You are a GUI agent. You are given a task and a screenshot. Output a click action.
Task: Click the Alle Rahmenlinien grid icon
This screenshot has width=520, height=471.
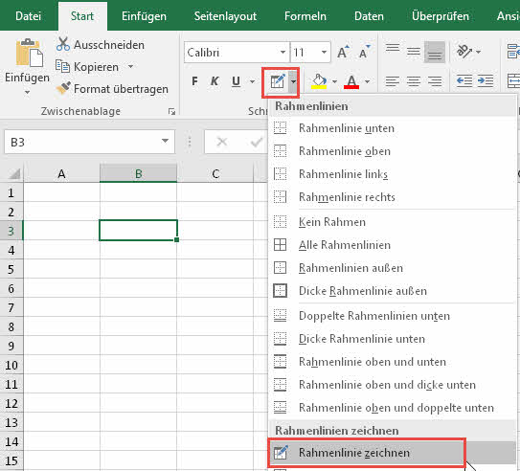click(x=281, y=245)
